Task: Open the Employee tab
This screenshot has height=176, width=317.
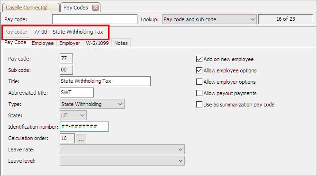Action: pos(43,43)
